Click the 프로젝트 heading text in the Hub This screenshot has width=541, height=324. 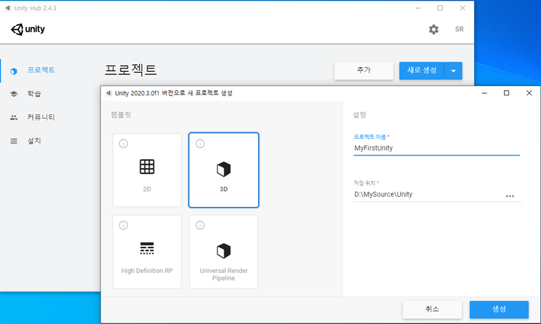[x=131, y=70]
